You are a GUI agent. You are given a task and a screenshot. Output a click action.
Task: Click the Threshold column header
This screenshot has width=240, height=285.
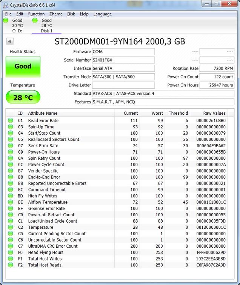(177, 113)
